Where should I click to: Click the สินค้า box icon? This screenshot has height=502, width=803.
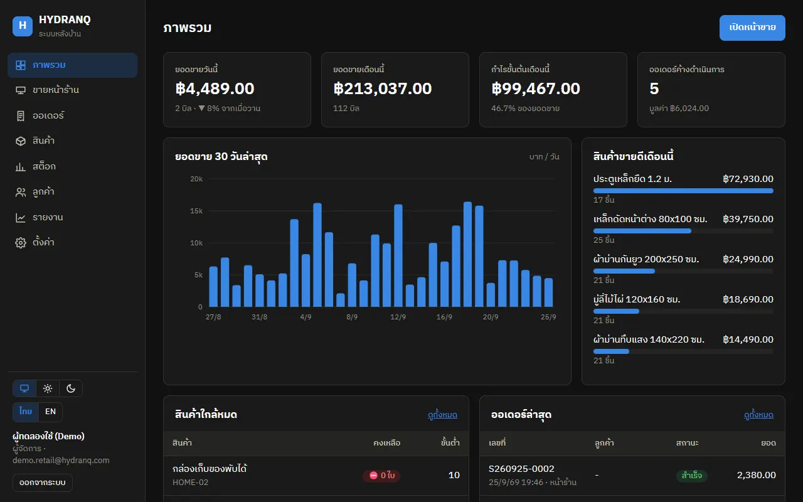[21, 141]
